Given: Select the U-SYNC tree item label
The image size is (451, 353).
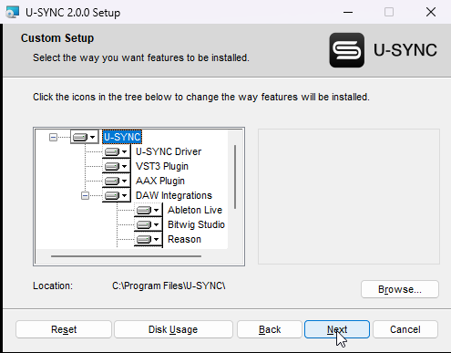Looking at the screenshot, I should click(x=122, y=137).
